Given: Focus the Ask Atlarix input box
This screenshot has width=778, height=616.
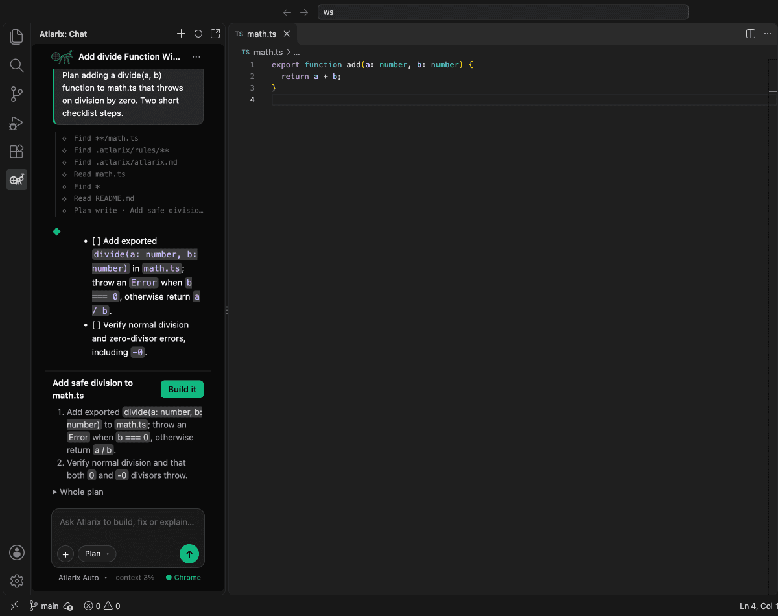Looking at the screenshot, I should coord(128,523).
